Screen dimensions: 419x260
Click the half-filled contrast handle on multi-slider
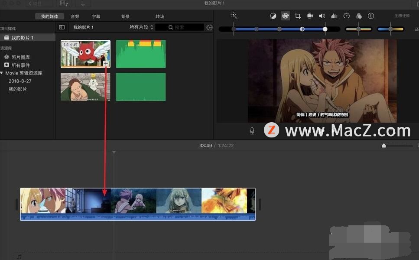click(302, 29)
